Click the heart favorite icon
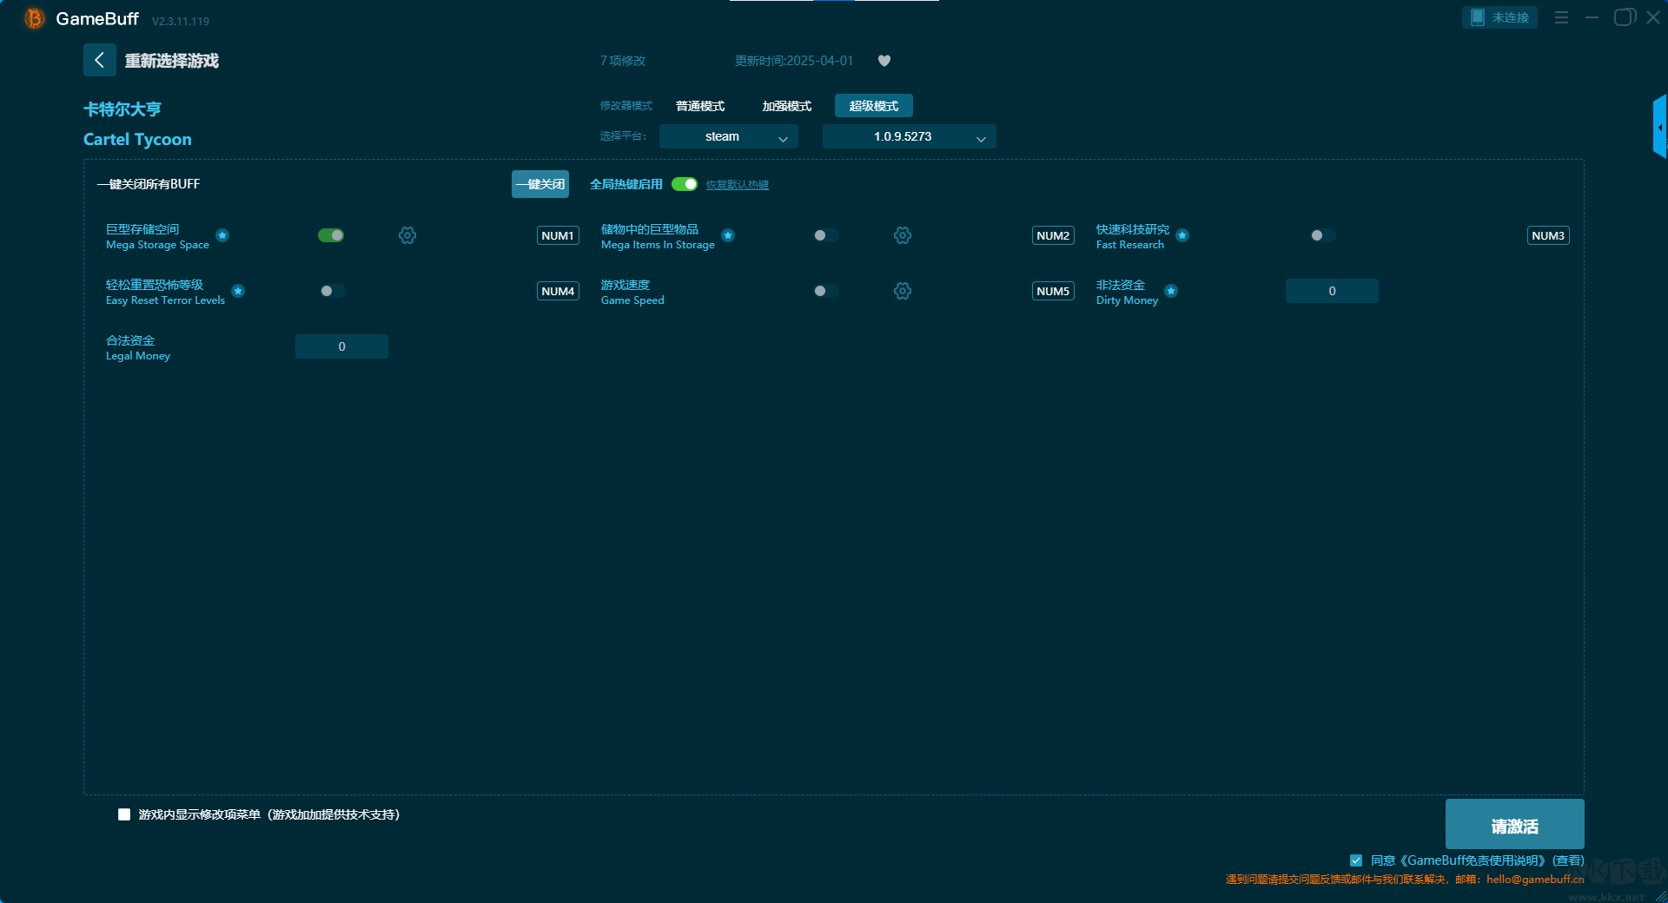This screenshot has width=1668, height=903. [x=884, y=61]
